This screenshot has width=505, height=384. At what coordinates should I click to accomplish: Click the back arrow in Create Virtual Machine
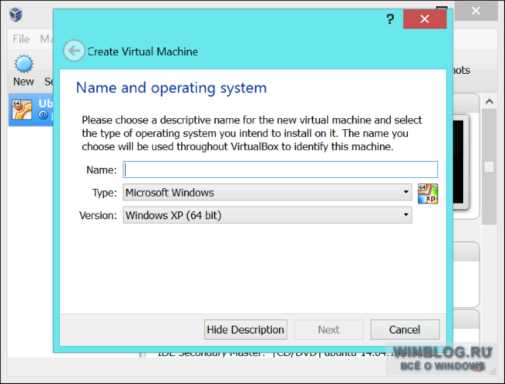coord(74,51)
